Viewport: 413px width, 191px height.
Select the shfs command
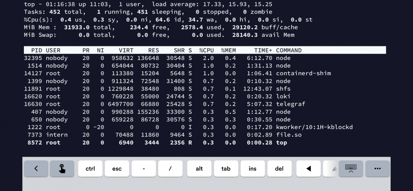[283, 88]
